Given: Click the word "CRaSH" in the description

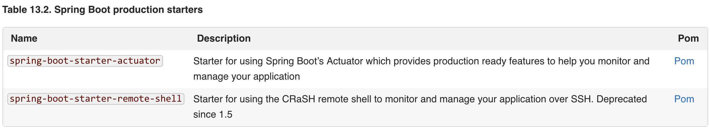Looking at the screenshot, I should pyautogui.click(x=298, y=99).
